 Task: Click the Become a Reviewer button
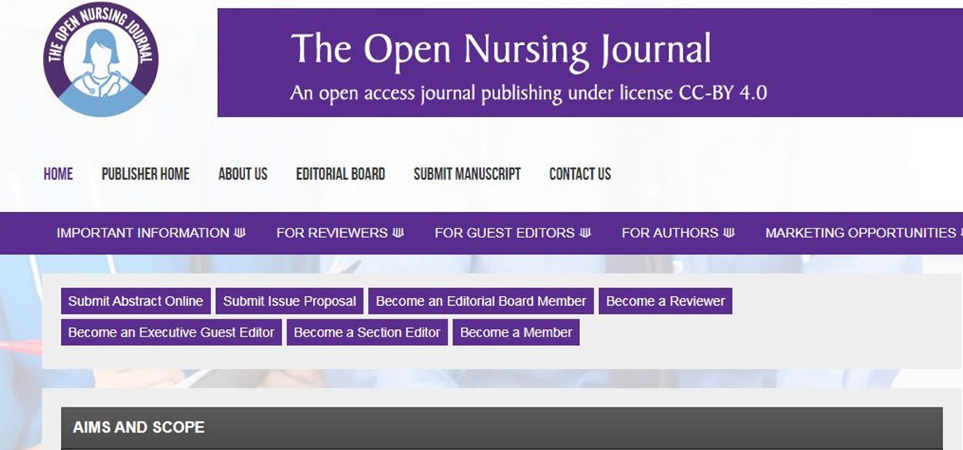coord(665,301)
